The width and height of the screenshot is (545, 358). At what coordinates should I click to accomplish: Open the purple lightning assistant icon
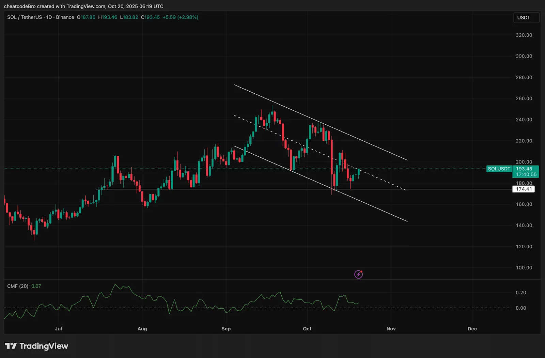pos(358,274)
